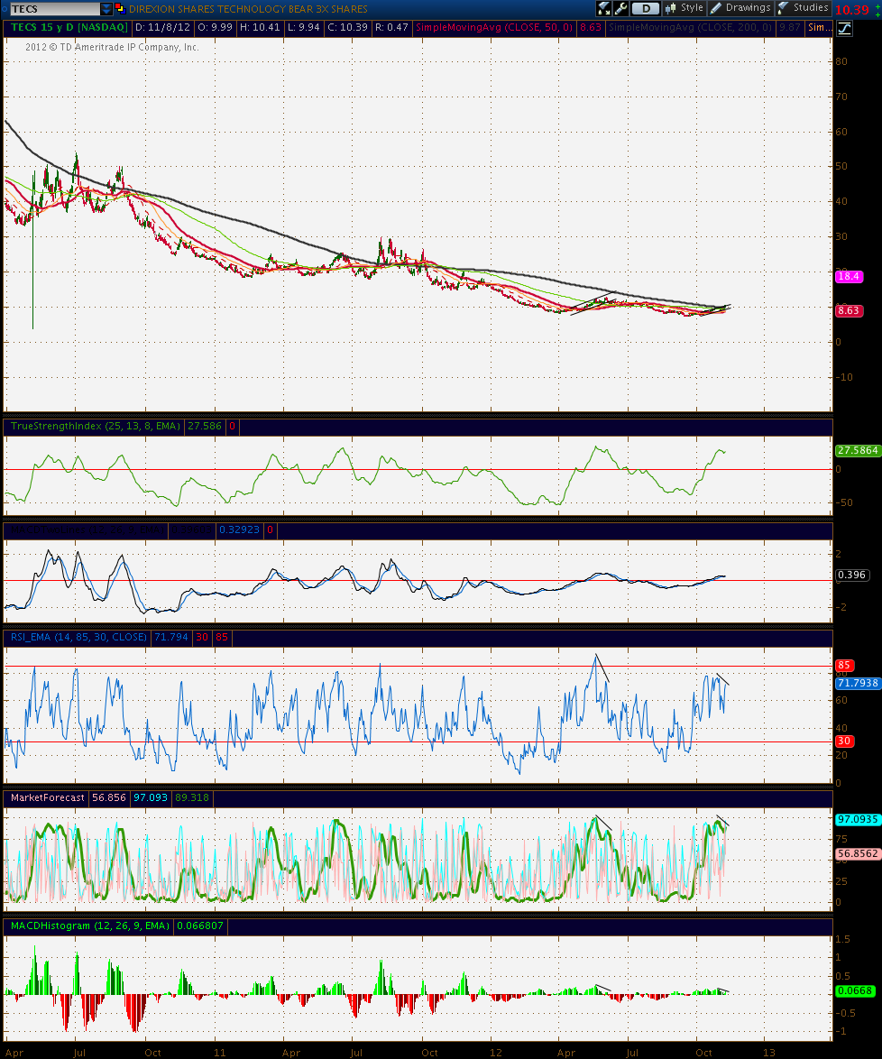Viewport: 882px width, 1059px height.
Task: Click the pink 56.8562 axis bubble
Action: (858, 853)
